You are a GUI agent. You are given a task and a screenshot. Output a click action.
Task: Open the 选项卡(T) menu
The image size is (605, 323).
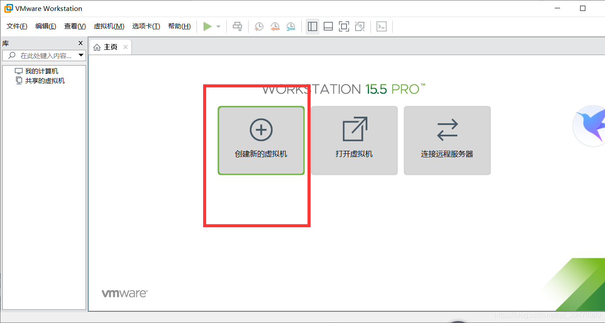(x=146, y=26)
